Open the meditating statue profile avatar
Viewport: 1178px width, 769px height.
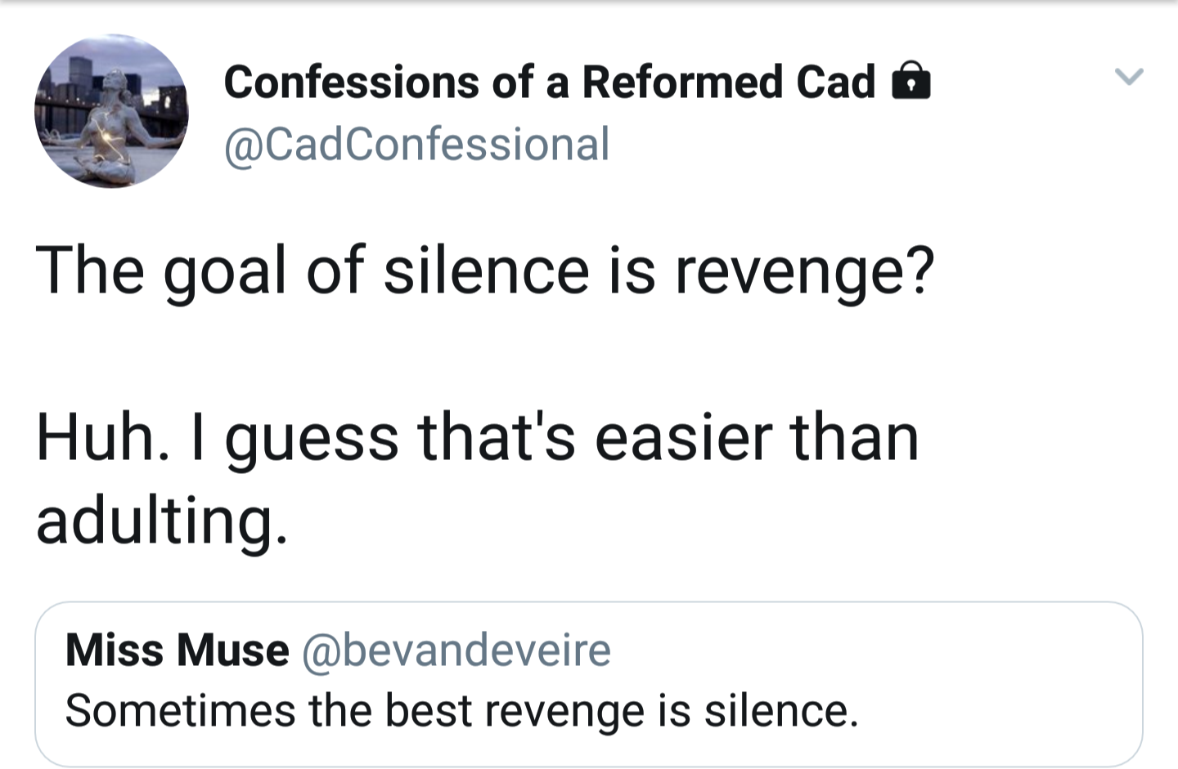(x=111, y=111)
